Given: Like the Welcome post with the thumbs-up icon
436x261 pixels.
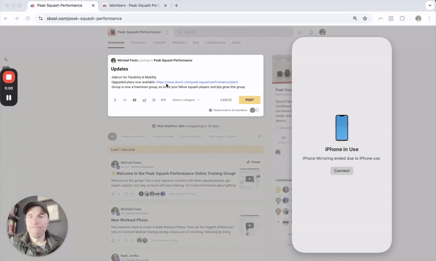Looking at the screenshot, I should [113, 194].
